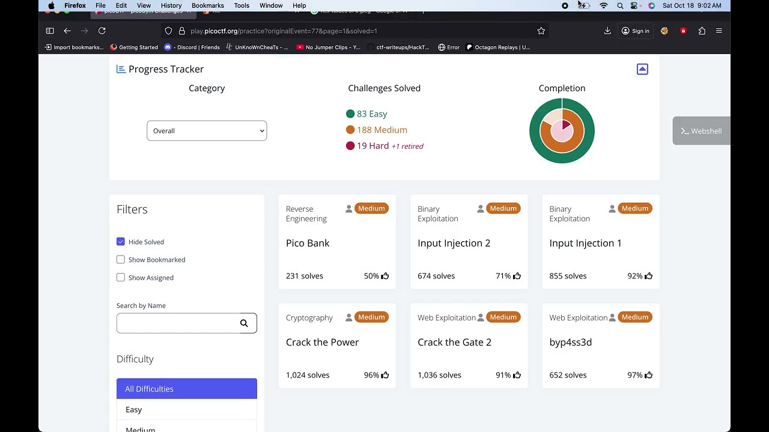Click the Sign in account button
This screenshot has height=432, width=769.
[636, 31]
